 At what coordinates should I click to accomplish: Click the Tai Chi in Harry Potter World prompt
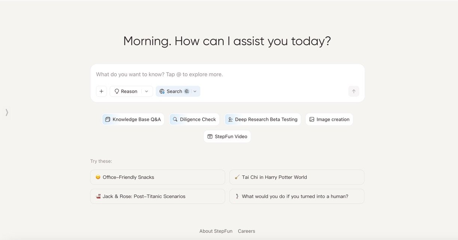coord(296,177)
